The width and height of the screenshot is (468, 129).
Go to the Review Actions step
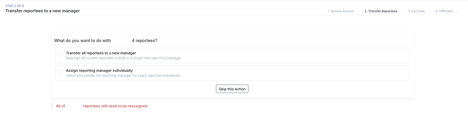tap(341, 11)
